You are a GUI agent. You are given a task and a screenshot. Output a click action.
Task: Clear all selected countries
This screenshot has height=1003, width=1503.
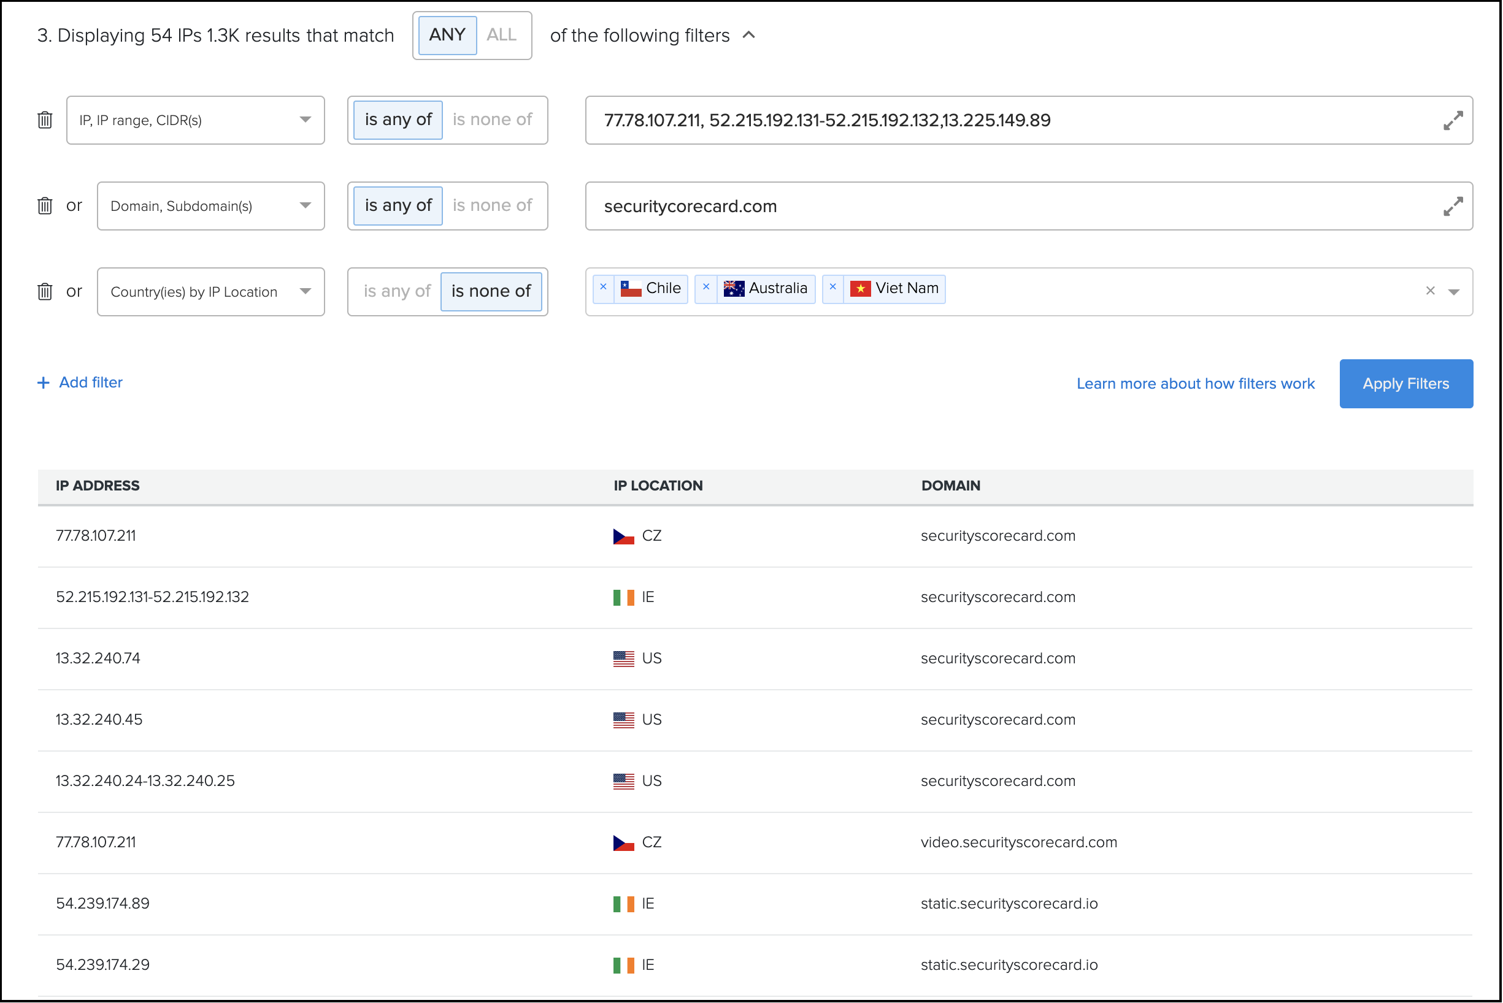1431,291
